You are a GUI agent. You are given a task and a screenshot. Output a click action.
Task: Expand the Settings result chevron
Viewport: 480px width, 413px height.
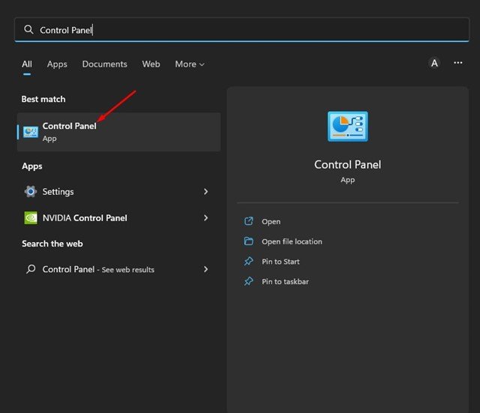click(205, 192)
